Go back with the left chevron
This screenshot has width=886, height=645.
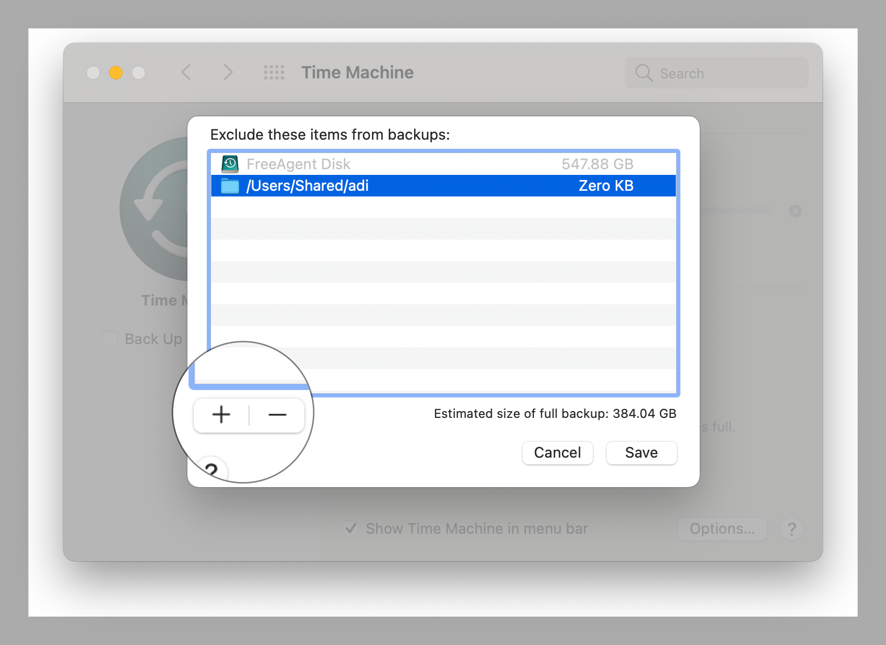(x=186, y=72)
